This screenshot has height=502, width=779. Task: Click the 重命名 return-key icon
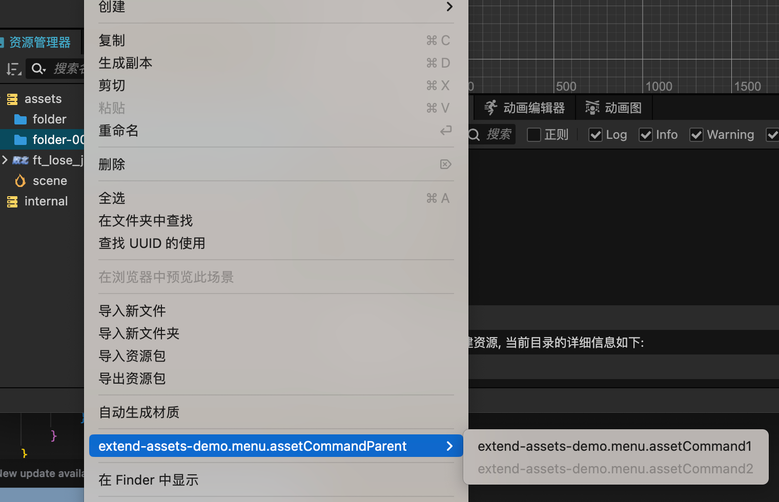[x=446, y=131]
